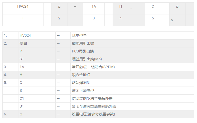Select the 常开触点,一组动合(SPDM) text
This screenshot has height=123, width=197.
click(93, 67)
